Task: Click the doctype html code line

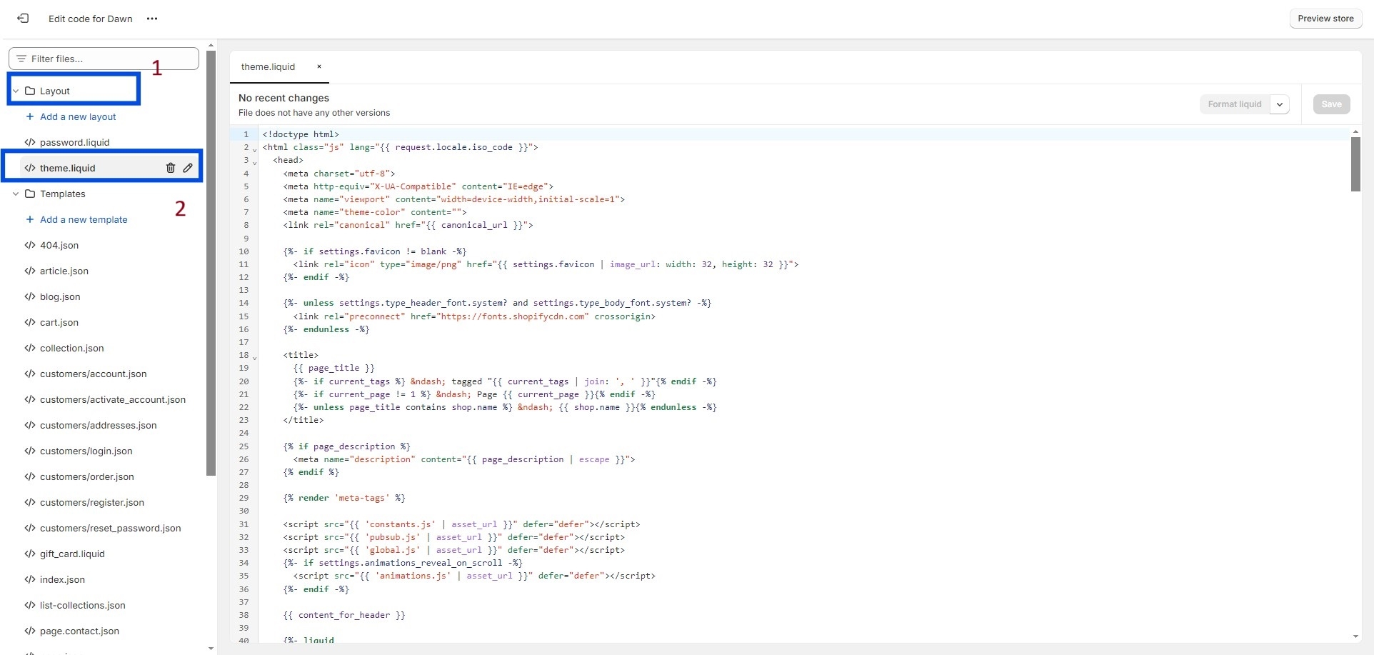Action: click(x=301, y=134)
